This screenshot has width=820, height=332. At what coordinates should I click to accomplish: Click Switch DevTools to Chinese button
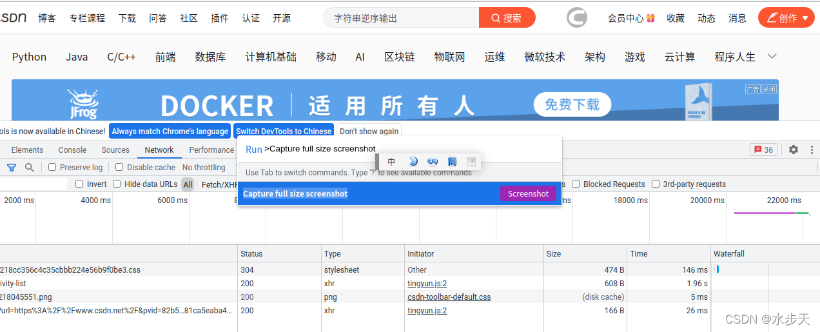coord(284,131)
